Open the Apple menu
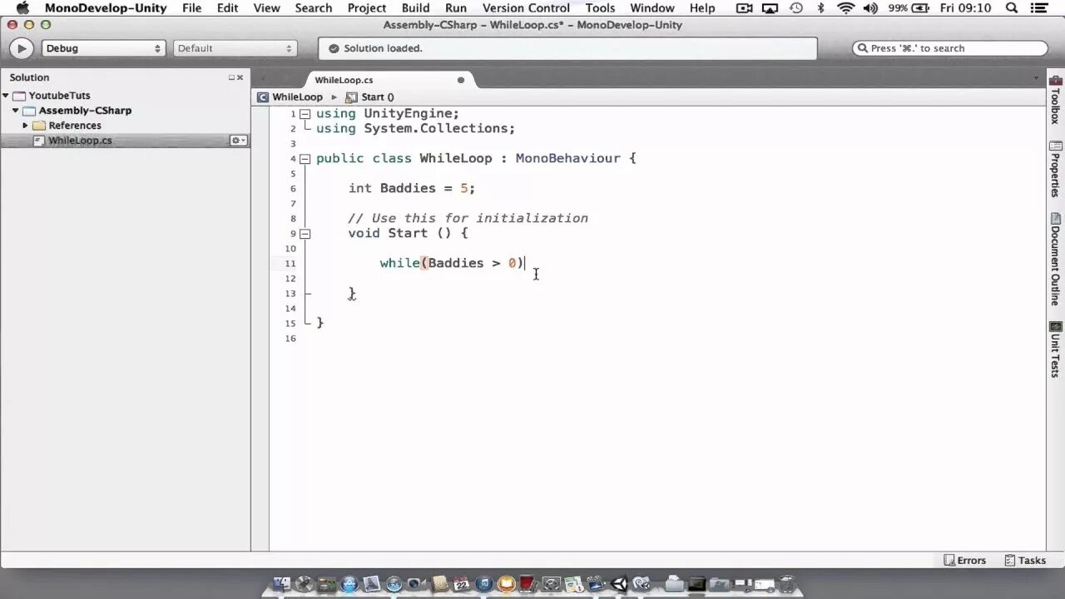Image resolution: width=1065 pixels, height=599 pixels. (22, 8)
